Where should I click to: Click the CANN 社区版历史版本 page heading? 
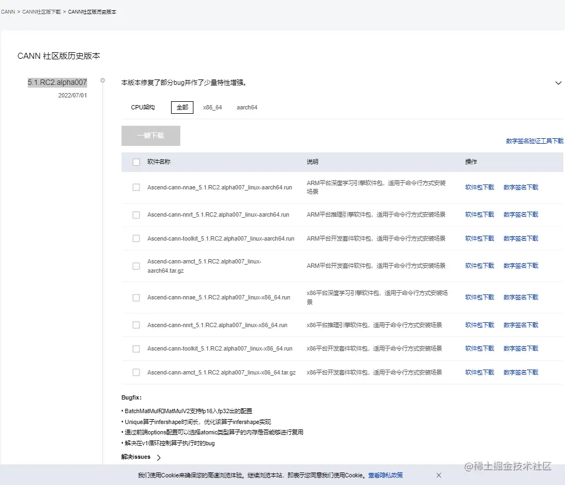59,56
